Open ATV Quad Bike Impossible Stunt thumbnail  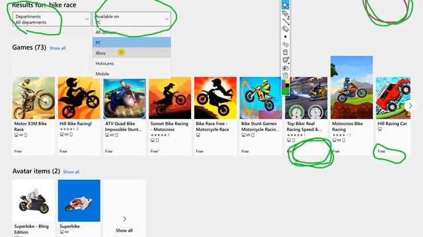124,98
